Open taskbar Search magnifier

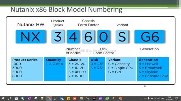coord(10,98)
